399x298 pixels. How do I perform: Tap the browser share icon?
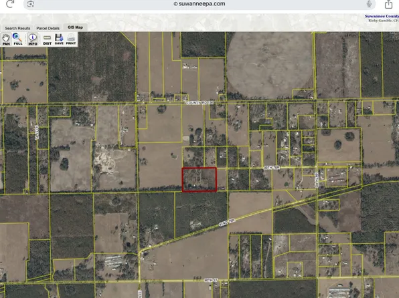[388, 4]
